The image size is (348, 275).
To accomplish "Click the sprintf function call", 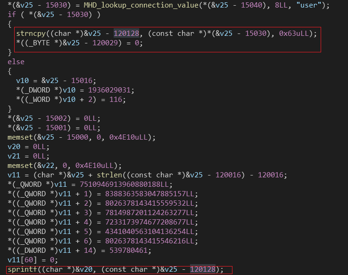I will point(22,269).
